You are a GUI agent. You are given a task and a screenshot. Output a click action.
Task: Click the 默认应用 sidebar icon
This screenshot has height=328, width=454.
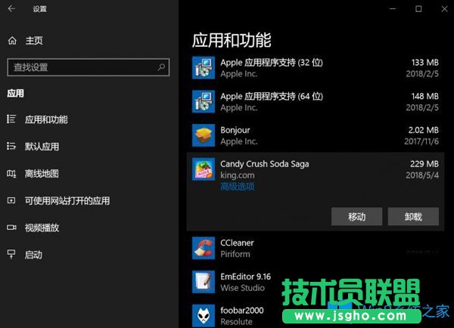click(11, 146)
